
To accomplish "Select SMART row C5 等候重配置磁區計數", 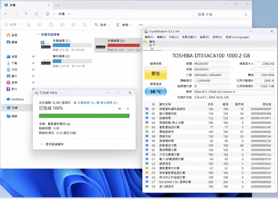I will 209,173.
